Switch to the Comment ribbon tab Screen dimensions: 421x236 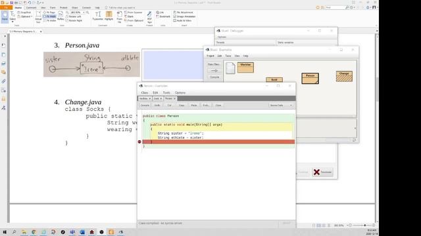pyautogui.click(x=31, y=7)
